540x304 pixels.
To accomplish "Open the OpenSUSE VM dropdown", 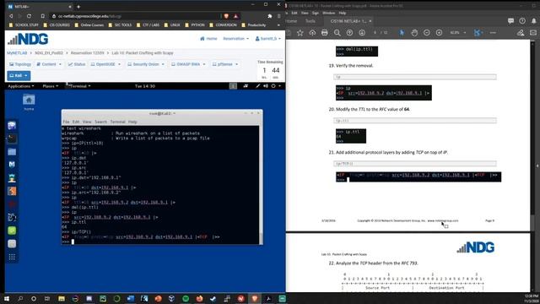I will (105, 64).
